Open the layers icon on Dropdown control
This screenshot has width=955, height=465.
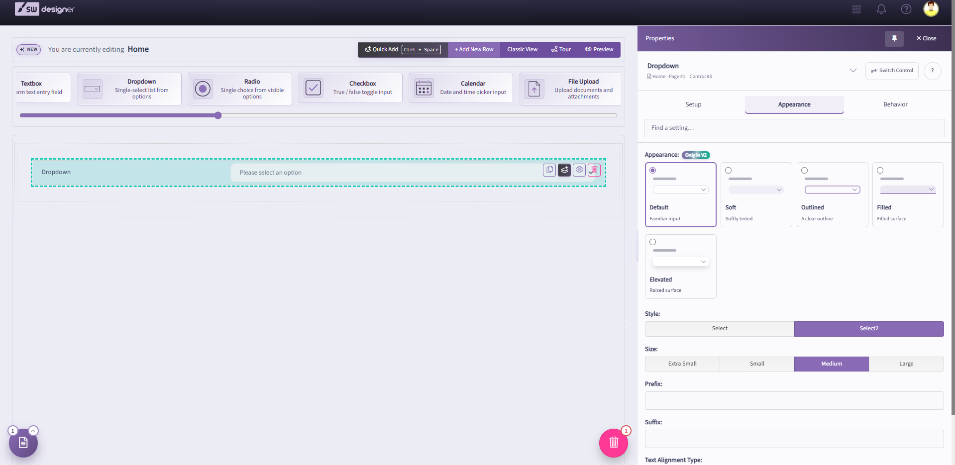point(564,170)
